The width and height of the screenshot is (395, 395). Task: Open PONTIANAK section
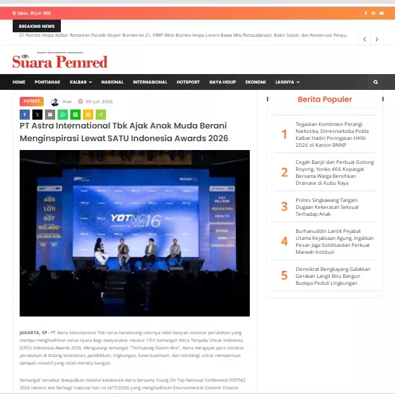click(48, 82)
